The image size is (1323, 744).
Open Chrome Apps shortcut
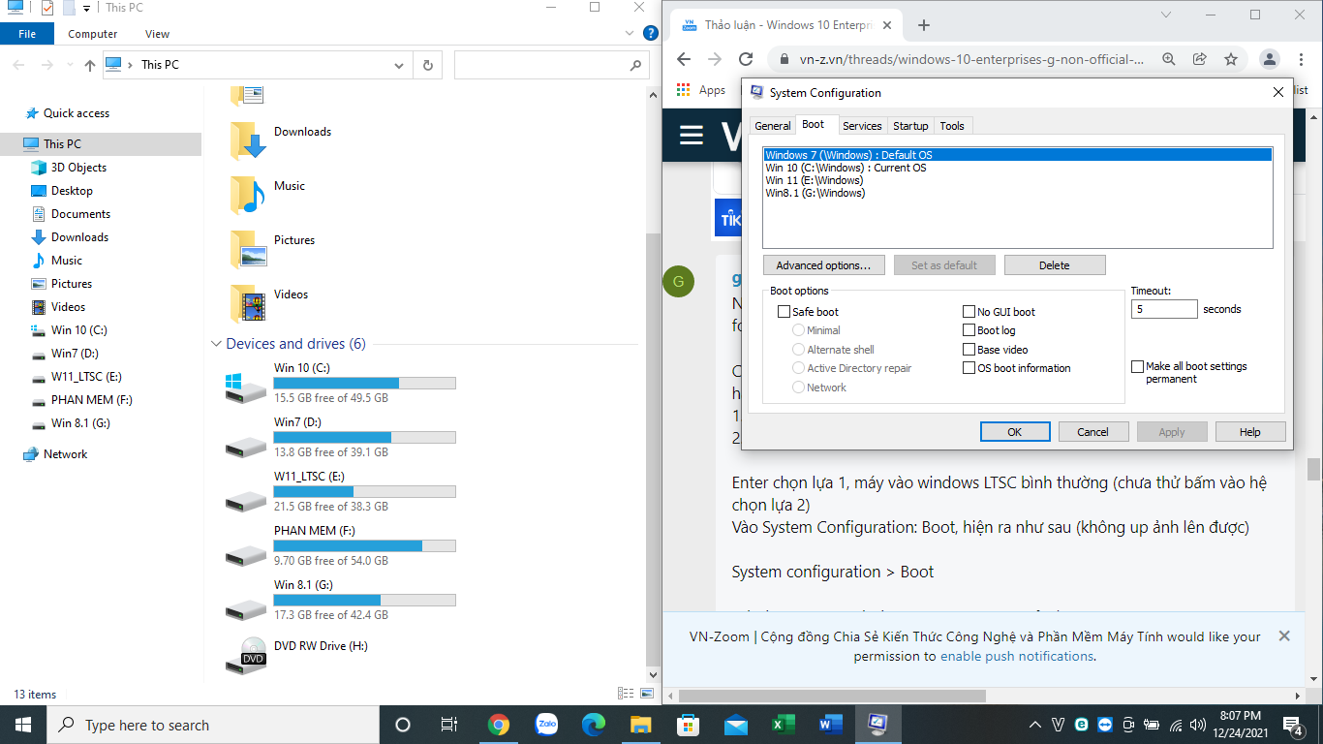coord(701,90)
